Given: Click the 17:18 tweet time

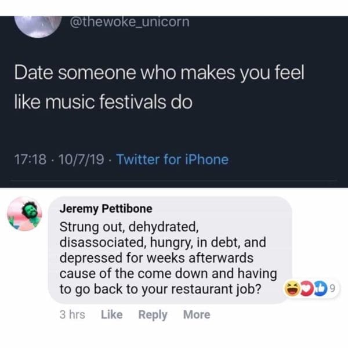Looking at the screenshot, I should tap(27, 159).
